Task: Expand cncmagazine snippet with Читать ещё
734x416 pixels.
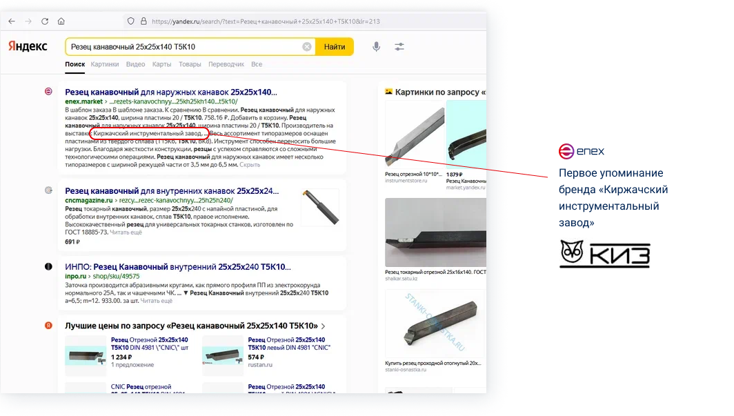Action: click(126, 232)
